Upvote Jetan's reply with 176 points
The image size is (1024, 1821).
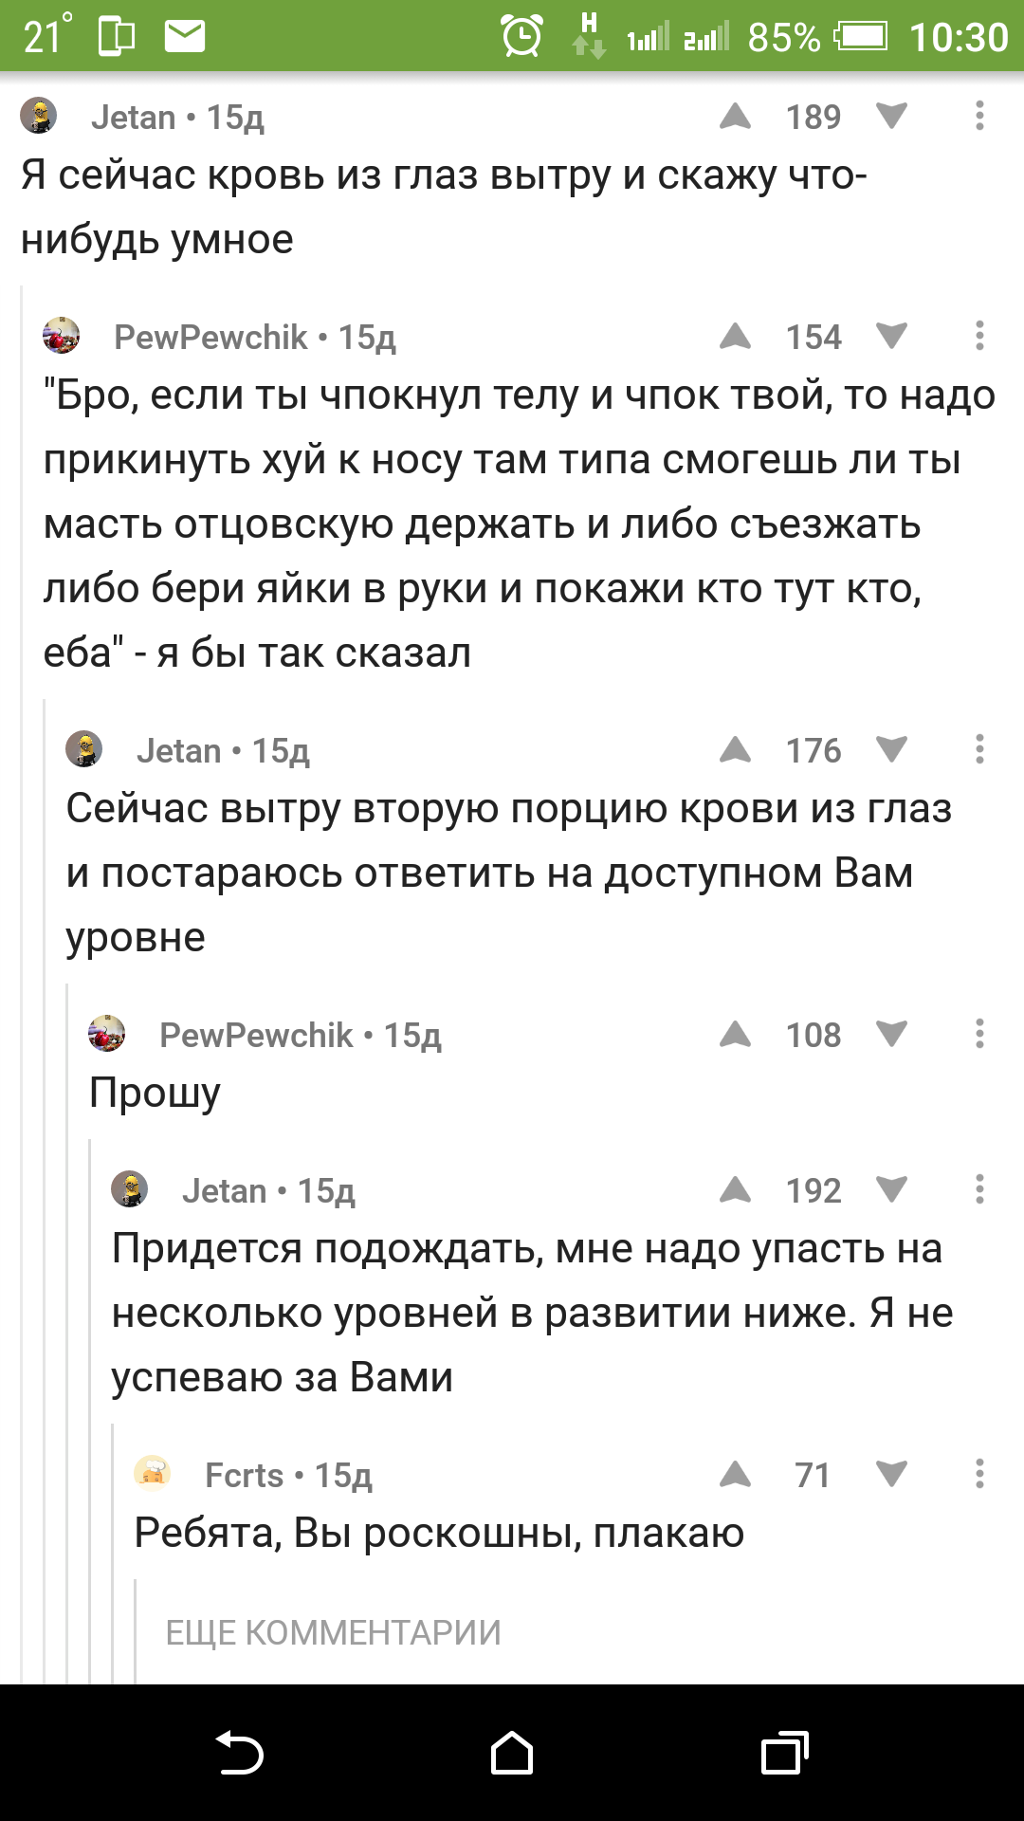click(x=735, y=750)
